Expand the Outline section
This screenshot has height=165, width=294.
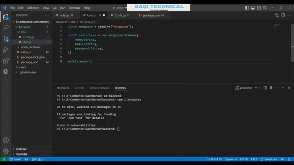(x=32, y=149)
